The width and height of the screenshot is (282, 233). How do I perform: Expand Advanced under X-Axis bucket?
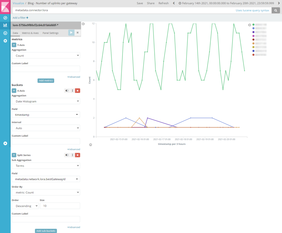[x=74, y=149]
